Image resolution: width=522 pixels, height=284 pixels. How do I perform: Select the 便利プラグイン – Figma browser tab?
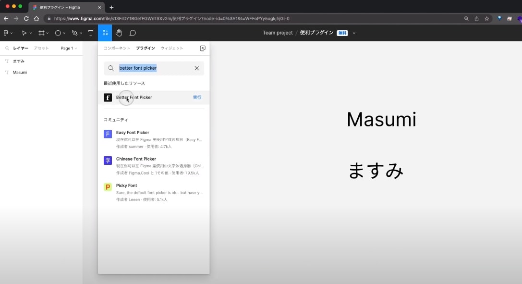point(66,7)
